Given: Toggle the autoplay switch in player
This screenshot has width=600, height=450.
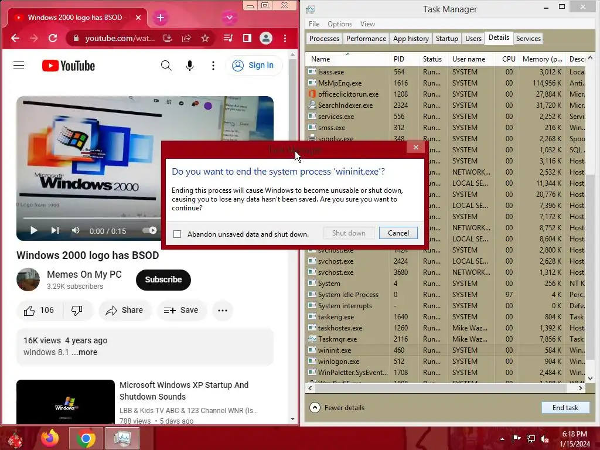Looking at the screenshot, I should click(x=149, y=230).
